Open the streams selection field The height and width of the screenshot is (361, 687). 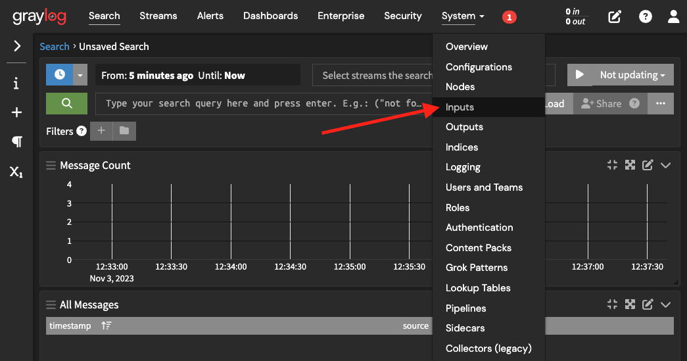[x=372, y=75]
